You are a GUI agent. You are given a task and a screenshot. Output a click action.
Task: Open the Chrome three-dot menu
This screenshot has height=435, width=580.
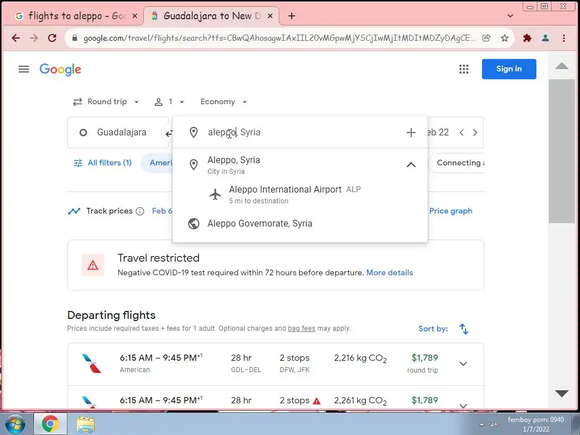click(x=564, y=38)
